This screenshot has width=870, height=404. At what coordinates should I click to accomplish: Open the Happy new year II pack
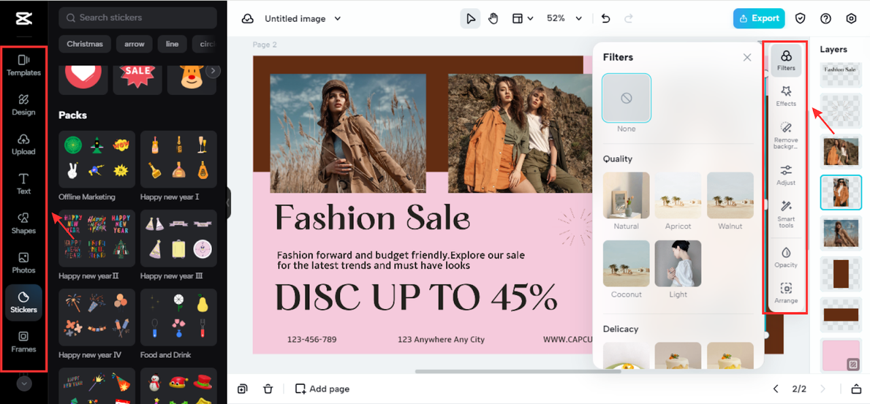[97, 239]
